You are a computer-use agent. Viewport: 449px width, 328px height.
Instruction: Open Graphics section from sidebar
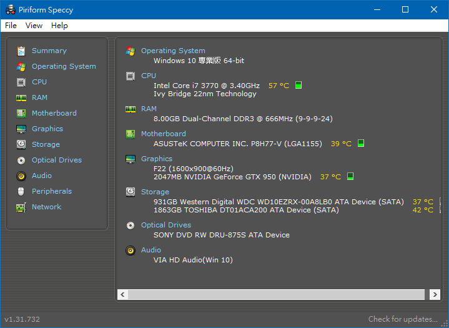[47, 129]
